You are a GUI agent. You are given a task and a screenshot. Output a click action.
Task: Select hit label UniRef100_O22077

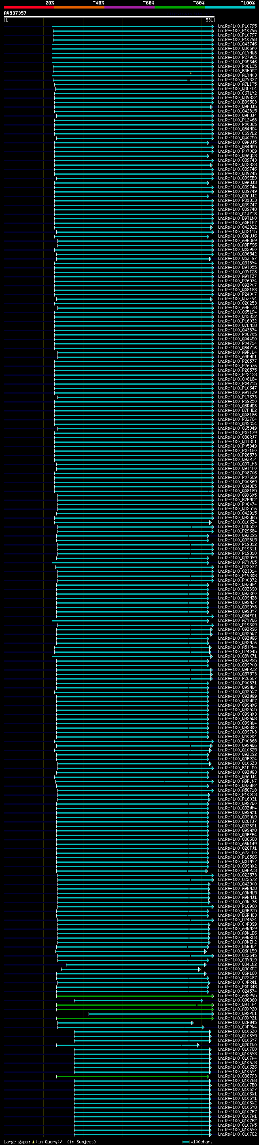pyautogui.click(x=237, y=567)
